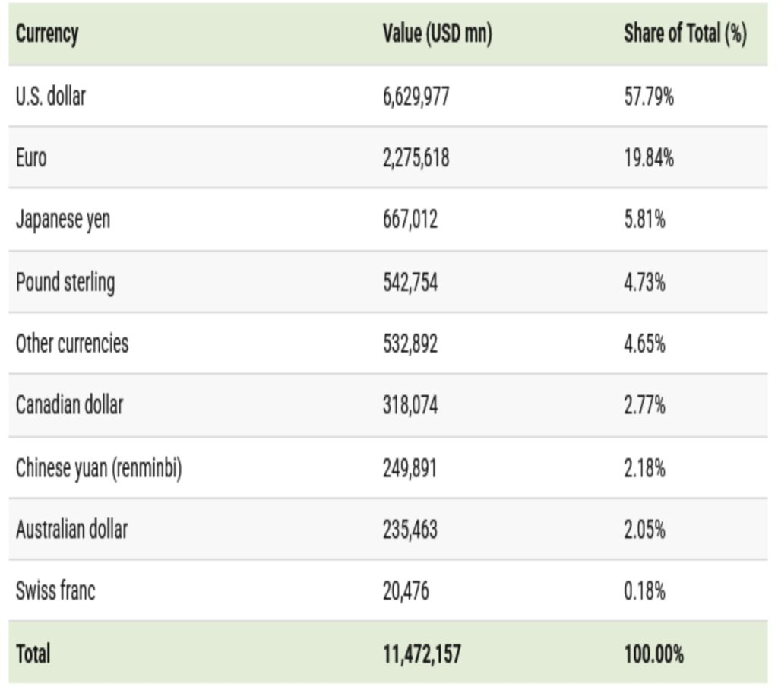This screenshot has width=778, height=690.
Task: Select the 11,472,157 total value
Action: point(422,654)
